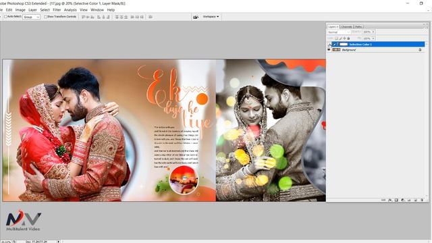The width and height of the screenshot is (432, 243).
Task: Open the blending mode Normal dropdown
Action: tap(339, 32)
